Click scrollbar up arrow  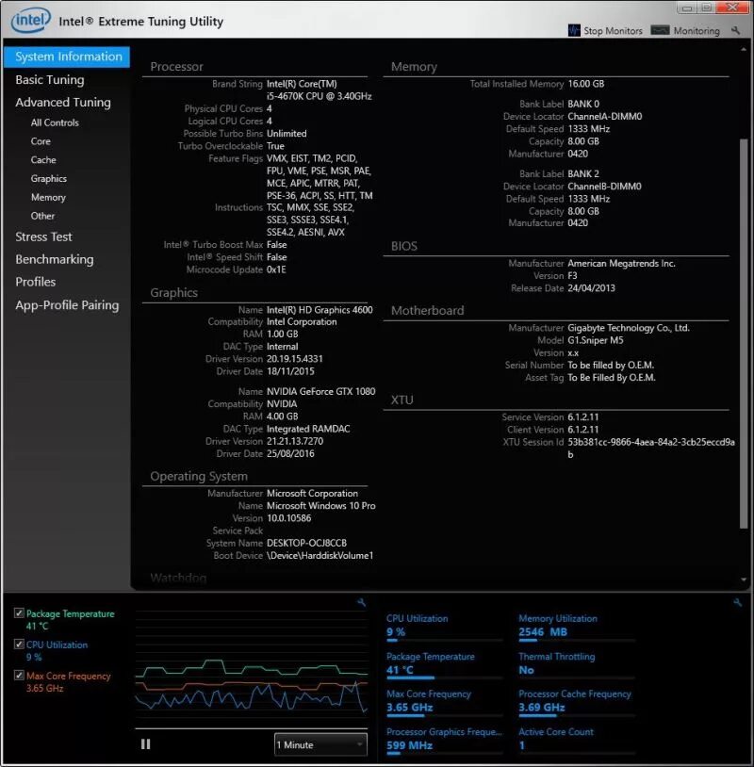[744, 49]
